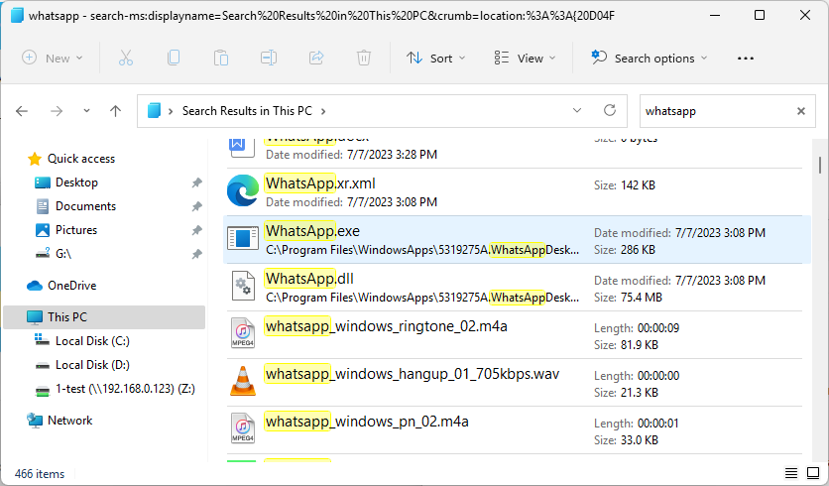The image size is (829, 486).
Task: Select the Edge icon of WhatsApp.xr.xml
Action: click(243, 190)
